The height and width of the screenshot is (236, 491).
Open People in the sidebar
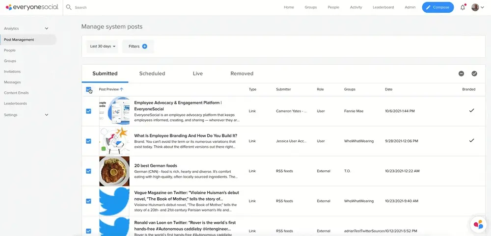click(x=10, y=51)
